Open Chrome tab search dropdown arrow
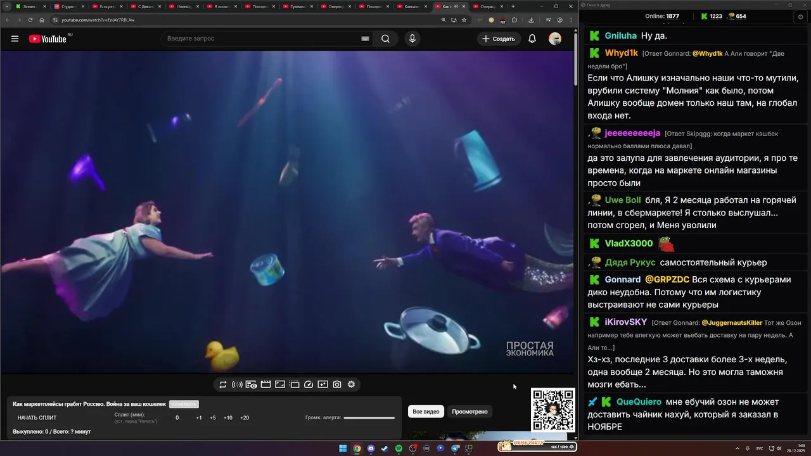 pos(6,6)
